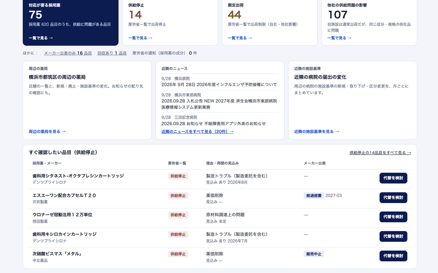Open 一覧で見る under 限定出荷 card

(240, 38)
